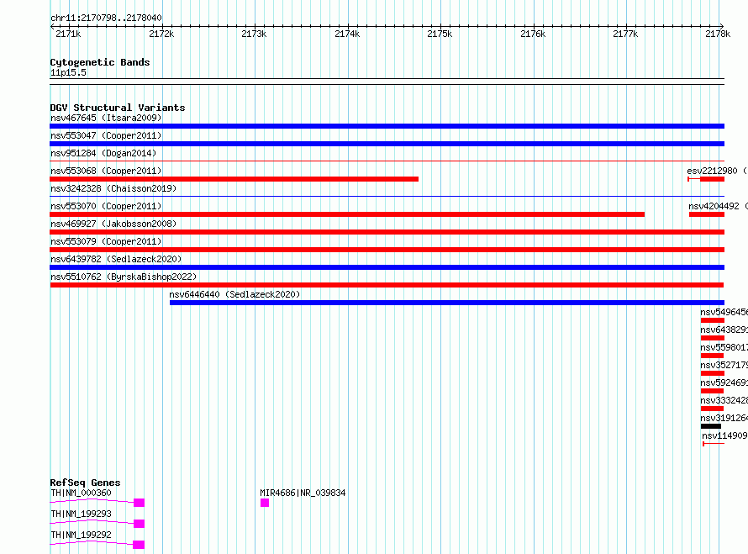Click the blue bar of variant nsv553047
The image size is (748, 554).
[387, 144]
